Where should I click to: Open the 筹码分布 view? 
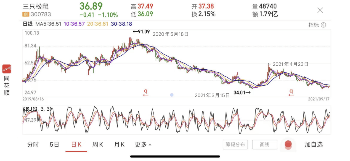coord(235,144)
